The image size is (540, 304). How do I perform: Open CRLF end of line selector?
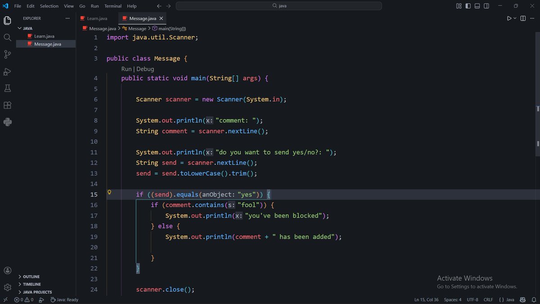488,300
